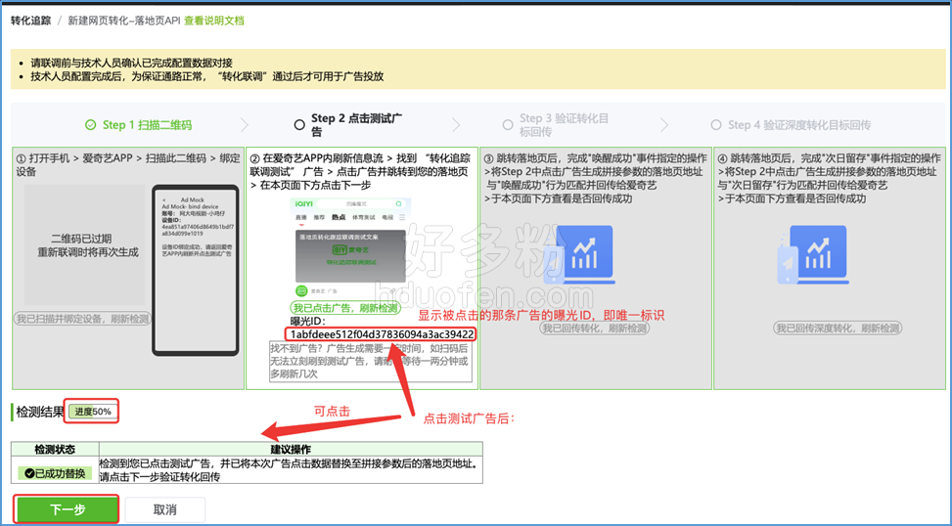Click the 热点 tab in the iQIYI preview

(339, 217)
